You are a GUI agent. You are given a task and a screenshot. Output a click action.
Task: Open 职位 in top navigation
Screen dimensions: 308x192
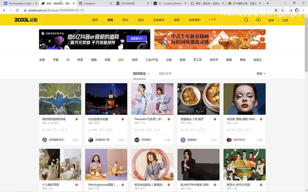(125, 20)
